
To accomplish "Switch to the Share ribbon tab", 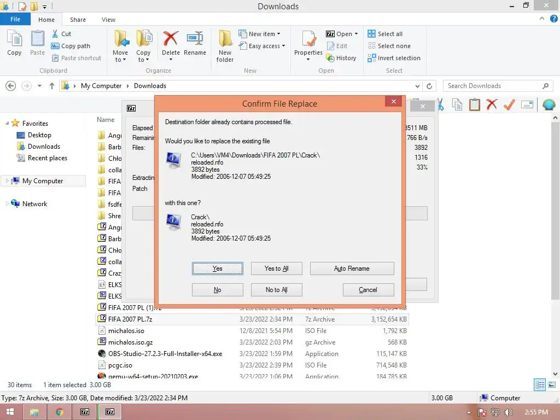I will click(78, 20).
